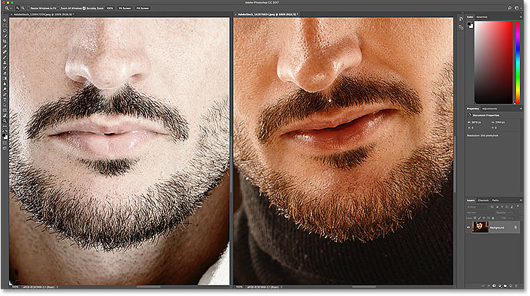Pick a red shade in the color field
This screenshot has width=530, height=296.
[x=493, y=62]
